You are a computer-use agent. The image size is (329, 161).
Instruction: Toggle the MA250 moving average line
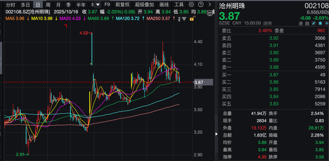pyautogui.click(x=158, y=19)
